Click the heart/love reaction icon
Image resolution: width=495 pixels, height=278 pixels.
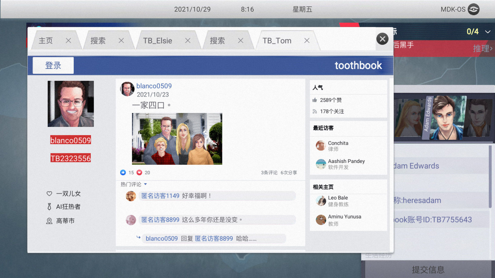pos(139,172)
